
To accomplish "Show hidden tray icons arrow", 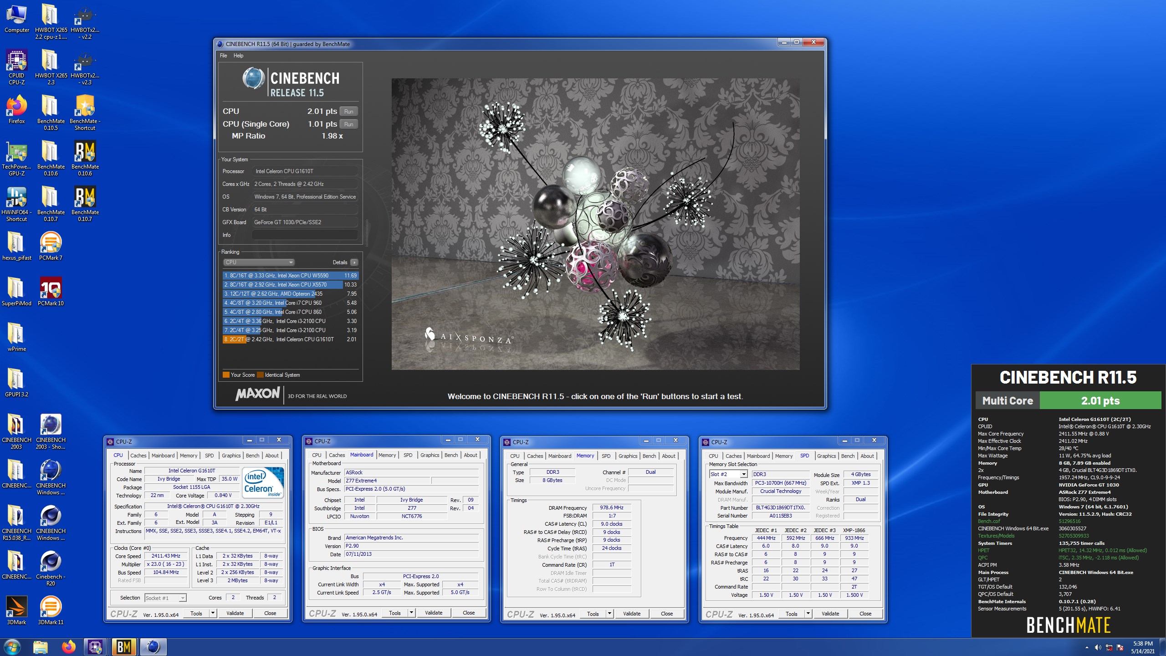I will click(1087, 647).
